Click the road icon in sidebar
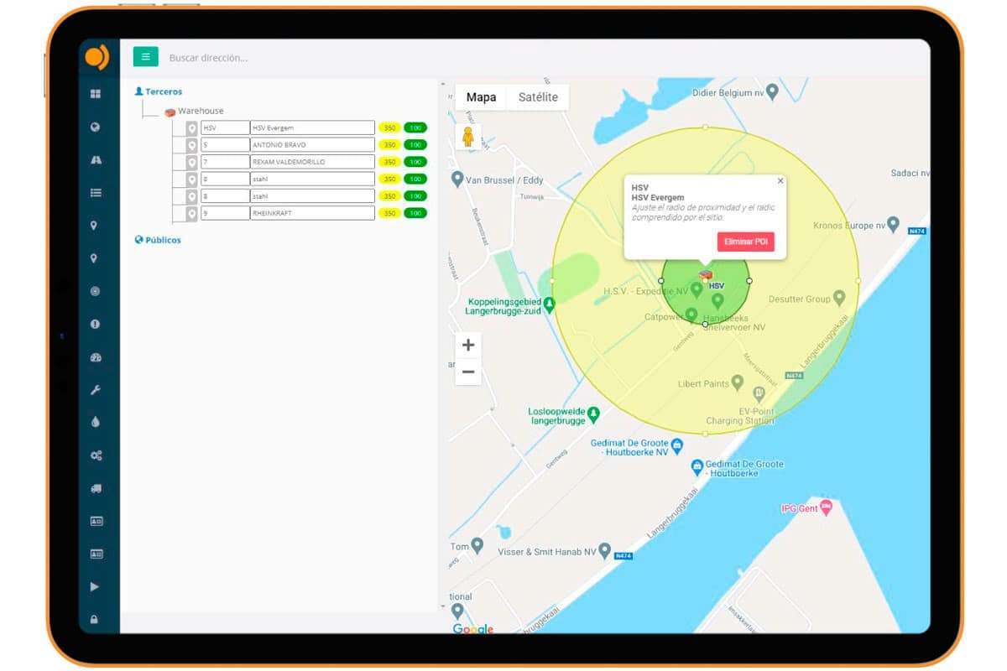Viewport: 1007px width, 671px height. tap(95, 159)
